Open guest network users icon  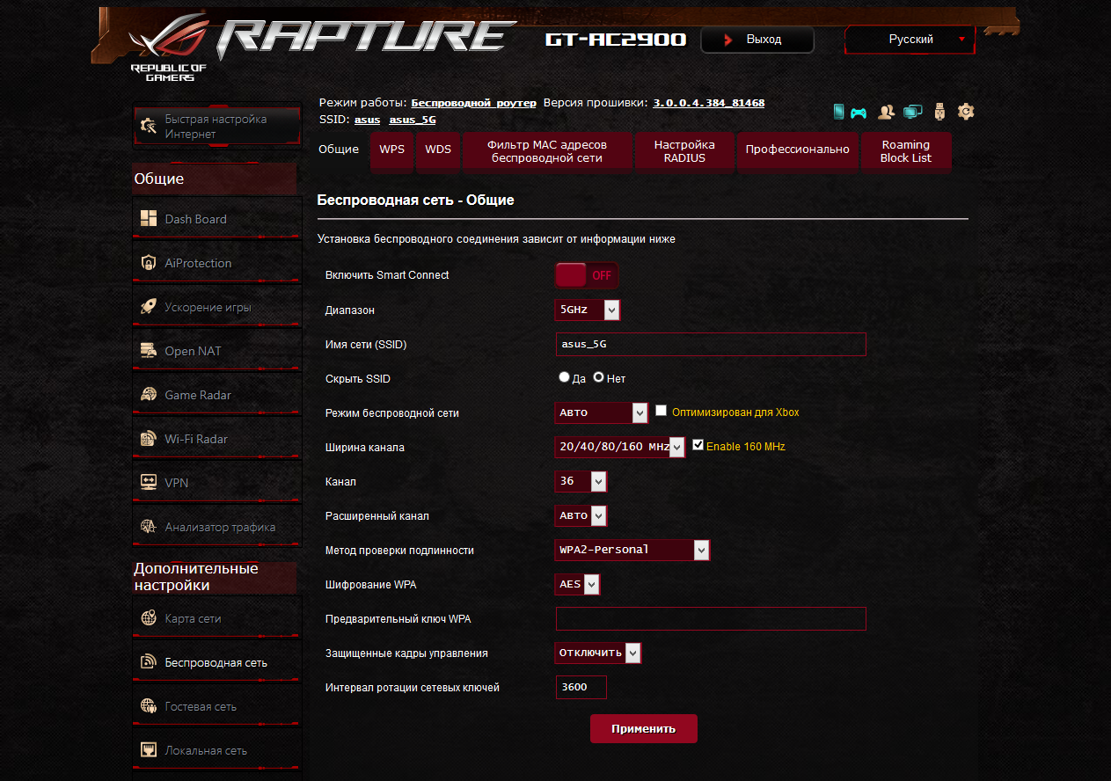tap(887, 112)
